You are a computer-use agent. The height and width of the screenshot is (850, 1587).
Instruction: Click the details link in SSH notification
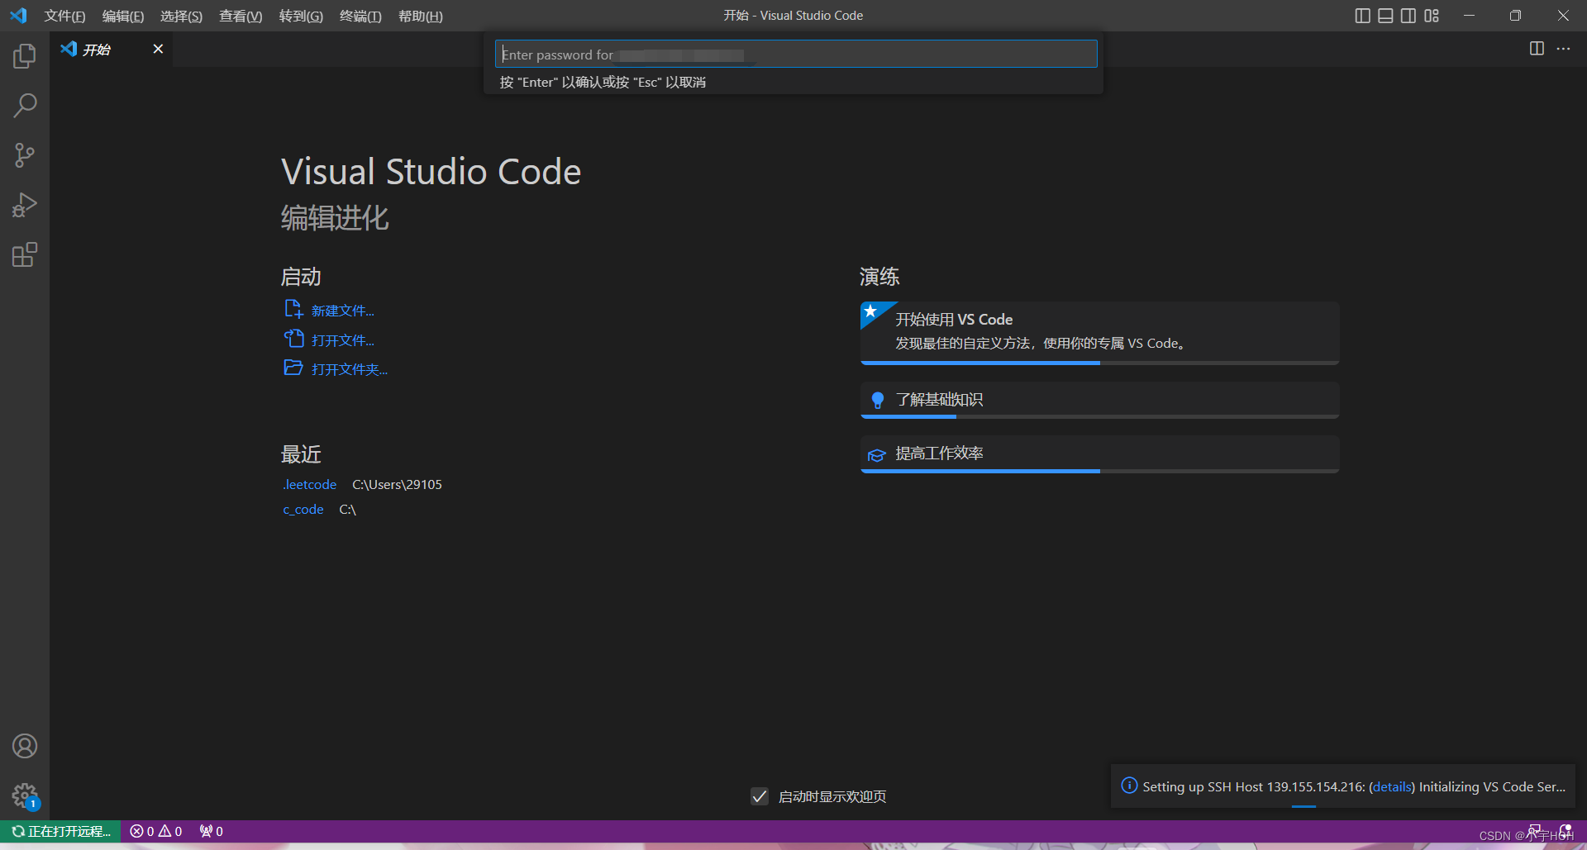1392,786
